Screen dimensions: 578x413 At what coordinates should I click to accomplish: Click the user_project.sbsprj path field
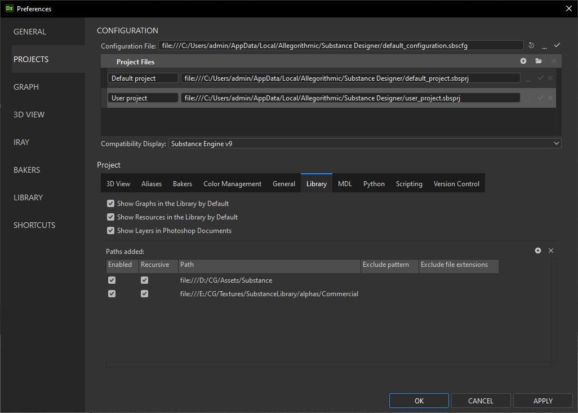[350, 98]
